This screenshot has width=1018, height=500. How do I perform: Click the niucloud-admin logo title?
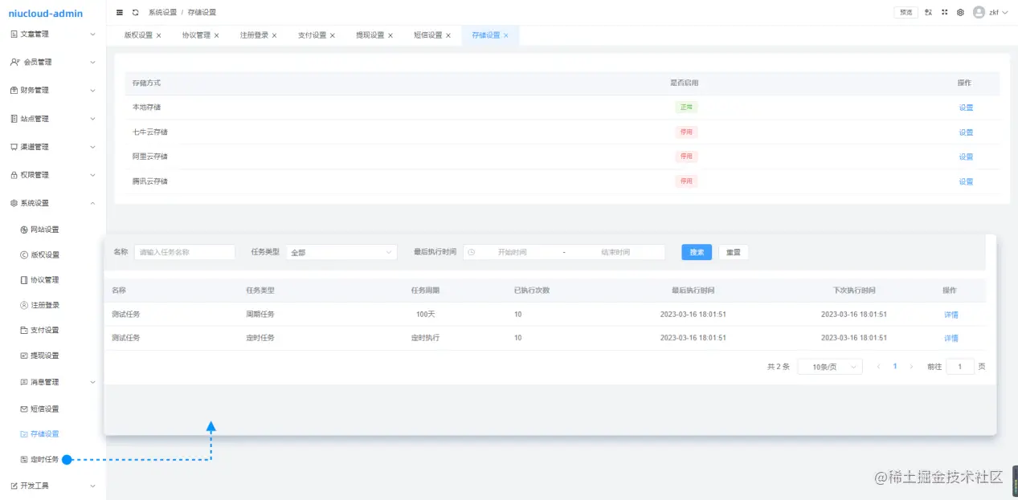46,13
